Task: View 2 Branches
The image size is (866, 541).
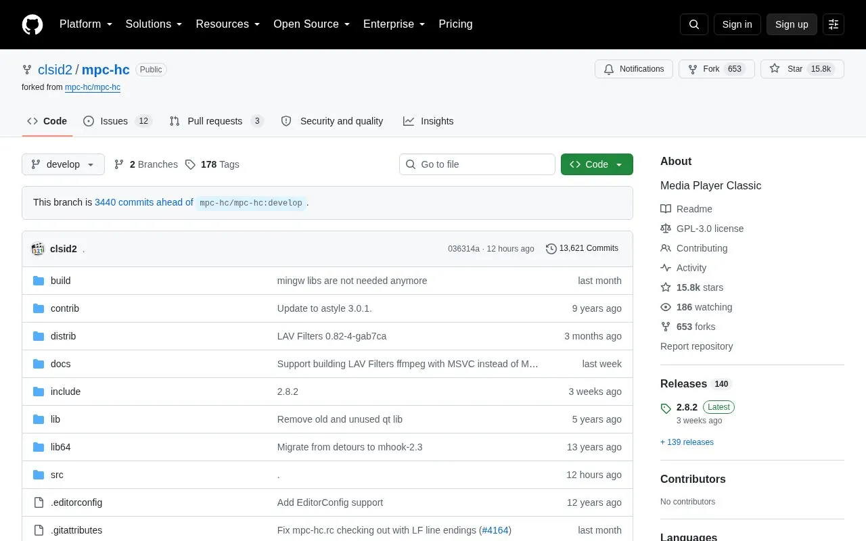Action: (145, 164)
